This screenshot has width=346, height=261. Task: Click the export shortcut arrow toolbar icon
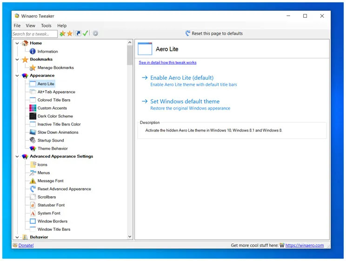click(78, 34)
